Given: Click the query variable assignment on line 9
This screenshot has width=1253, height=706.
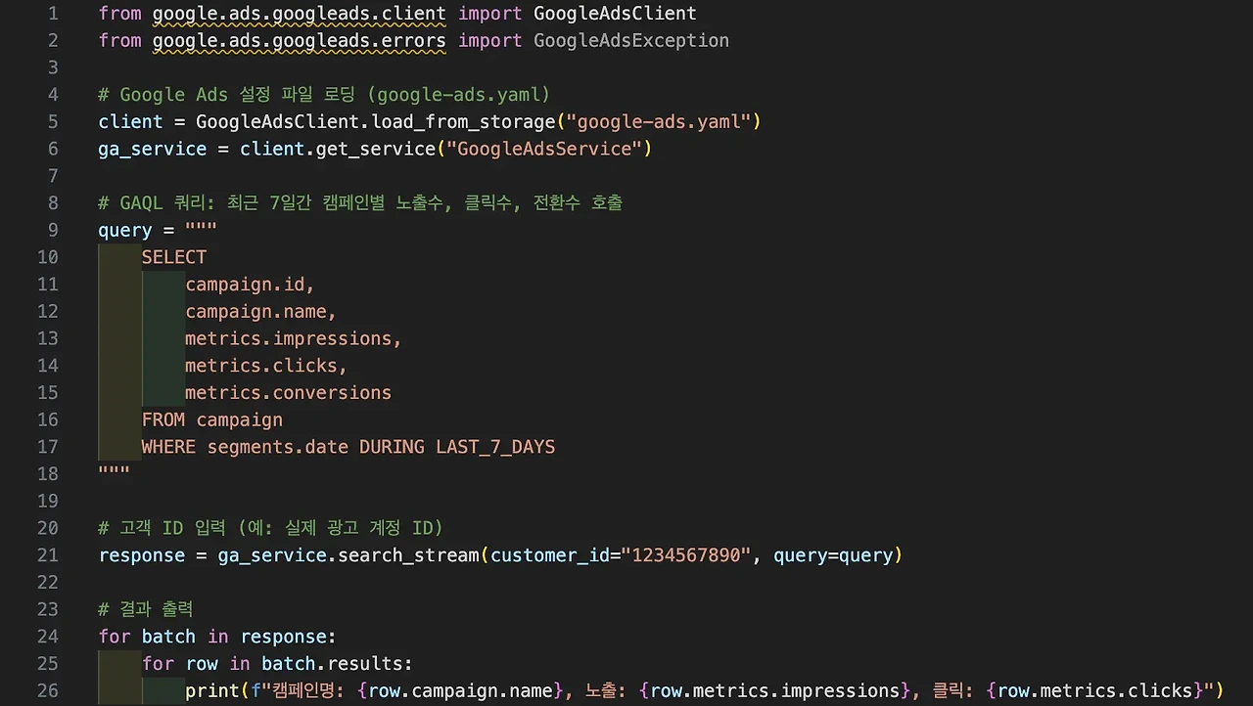Looking at the screenshot, I should tap(125, 231).
